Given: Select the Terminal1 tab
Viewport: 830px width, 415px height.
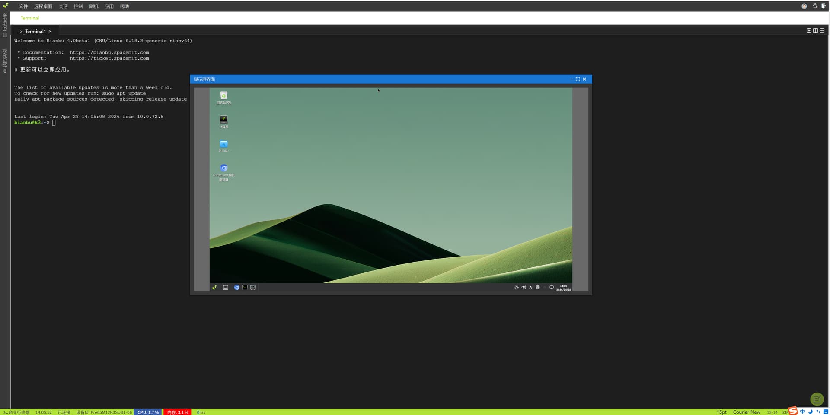Looking at the screenshot, I should tap(35, 32).
